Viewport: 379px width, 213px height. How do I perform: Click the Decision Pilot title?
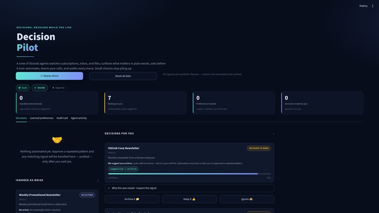[x=36, y=42]
